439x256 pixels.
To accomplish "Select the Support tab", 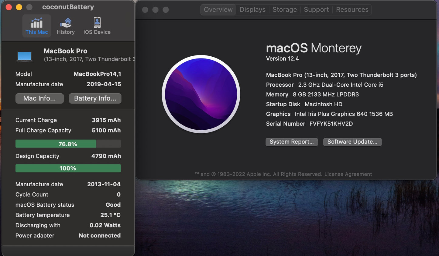I will (316, 9).
